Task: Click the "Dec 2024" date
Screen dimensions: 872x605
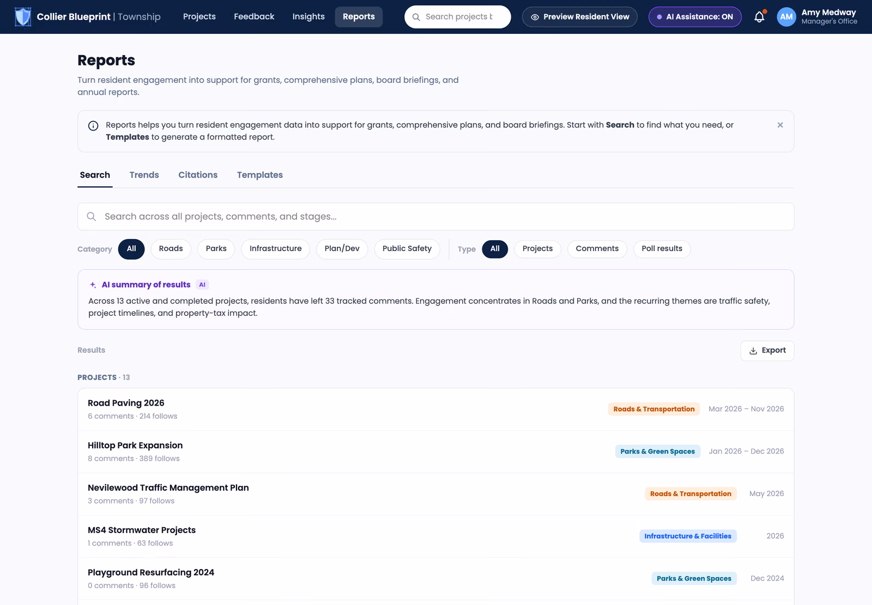Action: (767, 578)
